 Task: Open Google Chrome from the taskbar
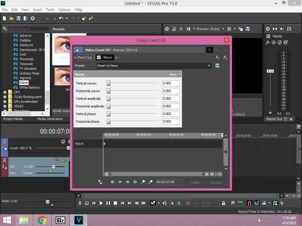click(42, 220)
